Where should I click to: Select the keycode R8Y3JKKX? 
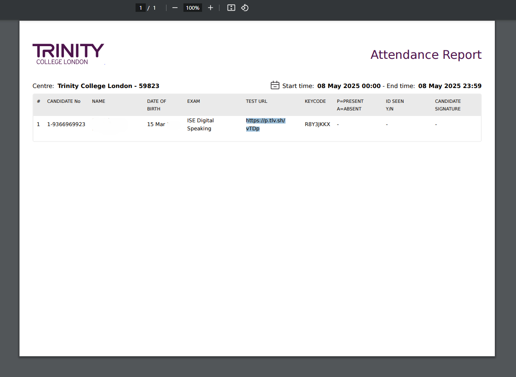pyautogui.click(x=317, y=124)
